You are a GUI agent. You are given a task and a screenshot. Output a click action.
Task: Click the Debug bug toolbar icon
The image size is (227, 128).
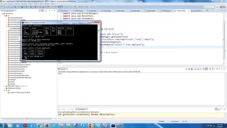(x=26, y=7)
